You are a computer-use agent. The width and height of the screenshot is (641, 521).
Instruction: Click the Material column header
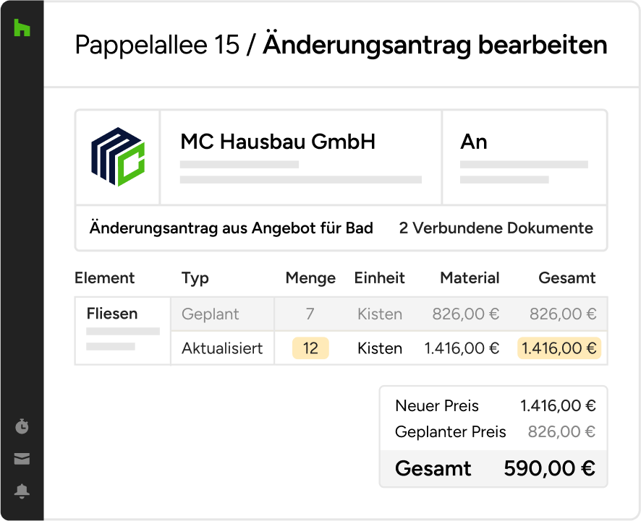pyautogui.click(x=470, y=278)
